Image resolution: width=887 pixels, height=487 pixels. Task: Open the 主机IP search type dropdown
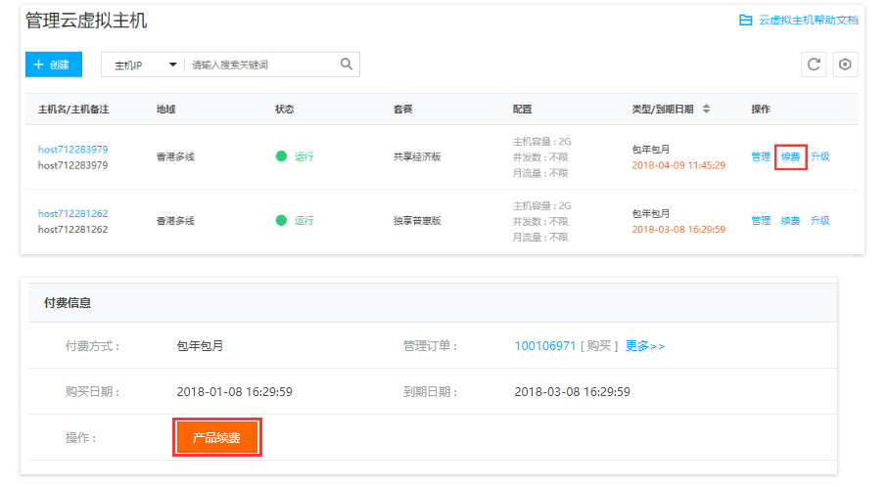[x=145, y=65]
